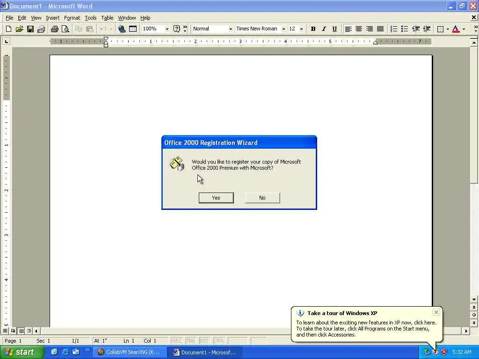Save the document using the floppy icon
Viewport: 479px width, 359px height.
click(x=30, y=29)
